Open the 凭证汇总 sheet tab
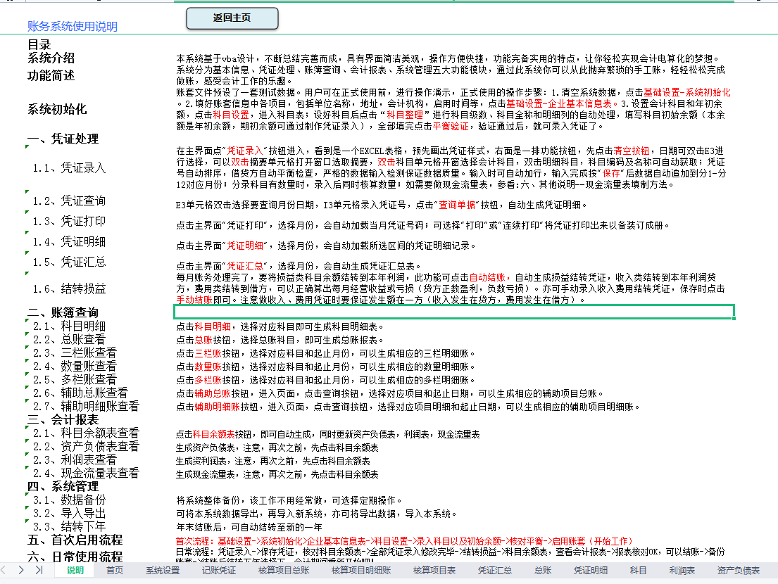The width and height of the screenshot is (778, 584). tap(494, 571)
